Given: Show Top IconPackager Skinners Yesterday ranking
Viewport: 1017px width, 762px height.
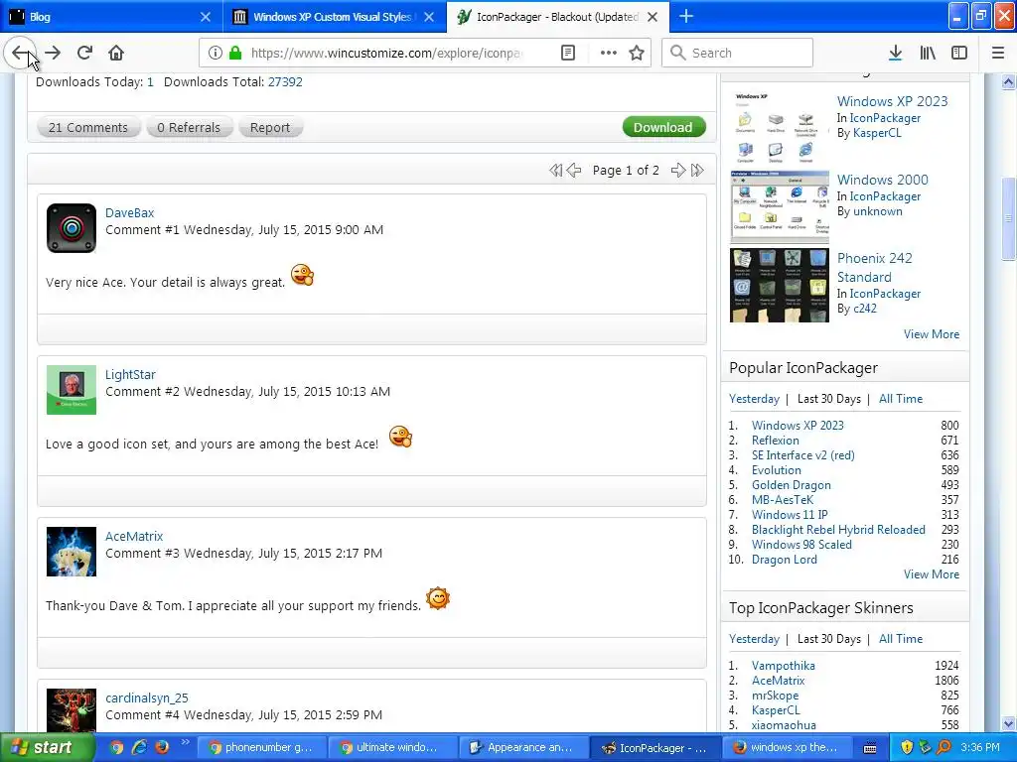Looking at the screenshot, I should (x=754, y=639).
